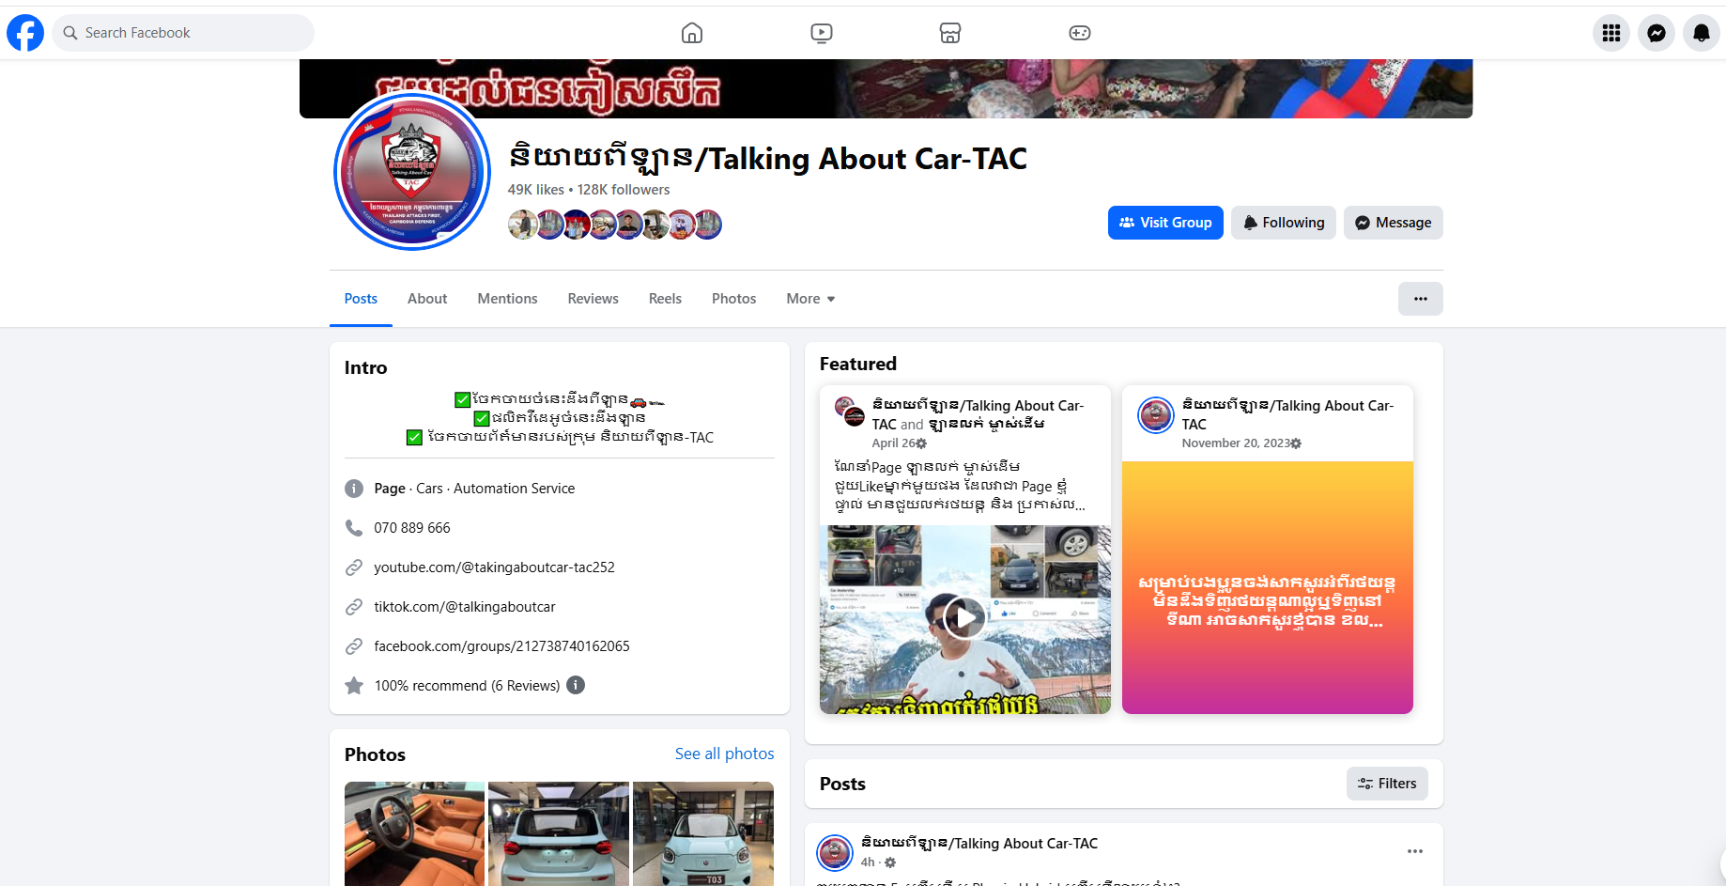Click the Automation Service category link
Image resolution: width=1726 pixels, height=886 pixels.
coord(514,489)
